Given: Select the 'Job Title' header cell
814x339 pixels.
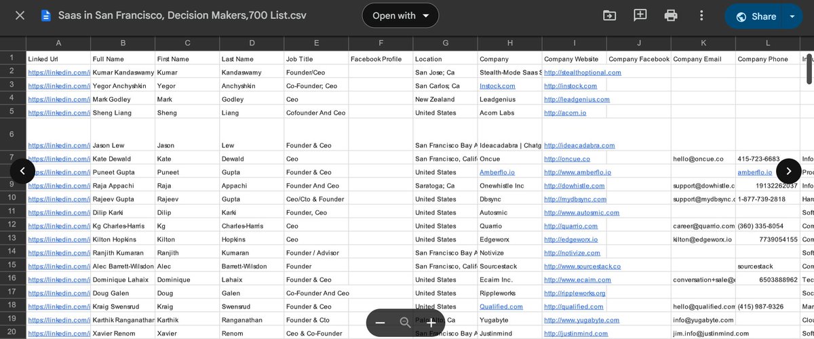Looking at the screenshot, I should coord(316,58).
